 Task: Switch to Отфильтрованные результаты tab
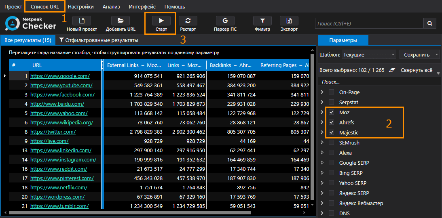coord(99,40)
